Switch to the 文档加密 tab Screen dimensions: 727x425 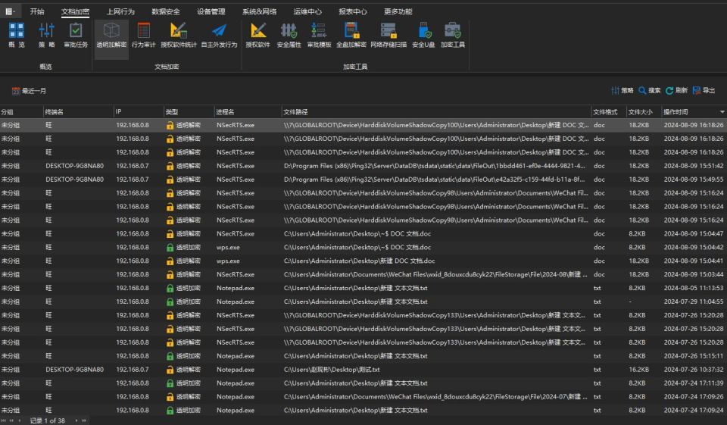75,11
